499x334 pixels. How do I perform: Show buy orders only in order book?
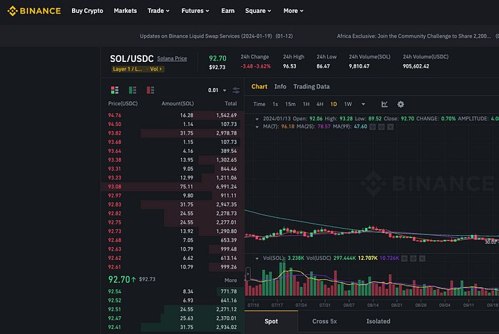coord(133,90)
